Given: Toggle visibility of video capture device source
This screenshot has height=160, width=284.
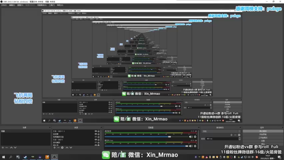Looking at the screenshot, I should click(x=96, y=137).
